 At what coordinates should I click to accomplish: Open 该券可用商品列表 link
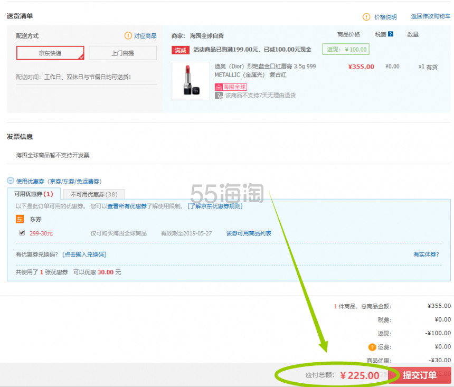pyautogui.click(x=249, y=233)
